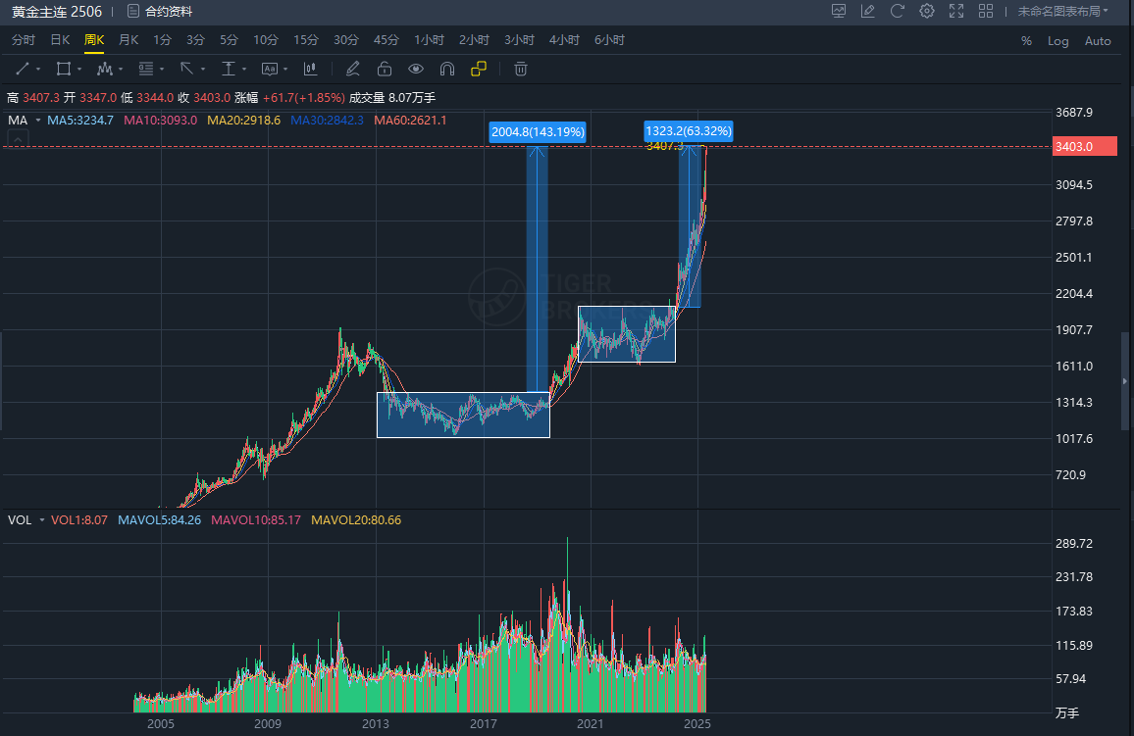Select the wave pattern drawing tool
This screenshot has height=736, width=1134.
click(x=105, y=69)
